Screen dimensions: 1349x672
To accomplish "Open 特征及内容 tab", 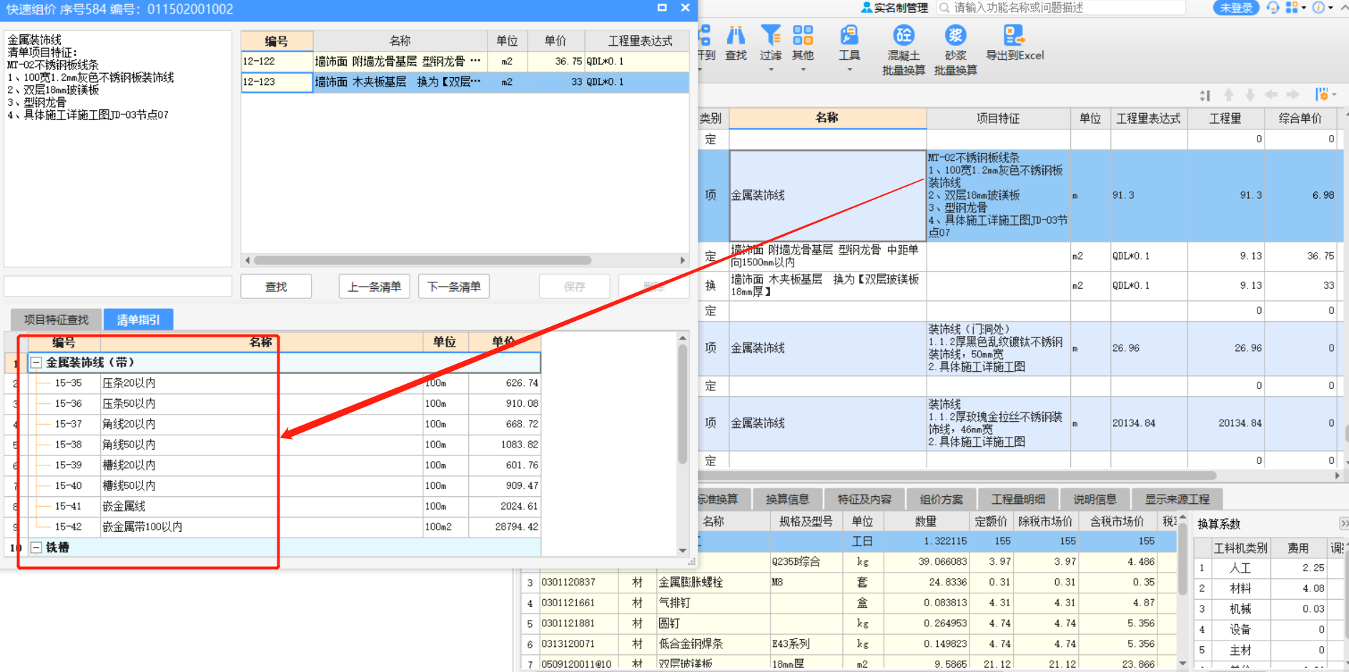I will [x=864, y=499].
